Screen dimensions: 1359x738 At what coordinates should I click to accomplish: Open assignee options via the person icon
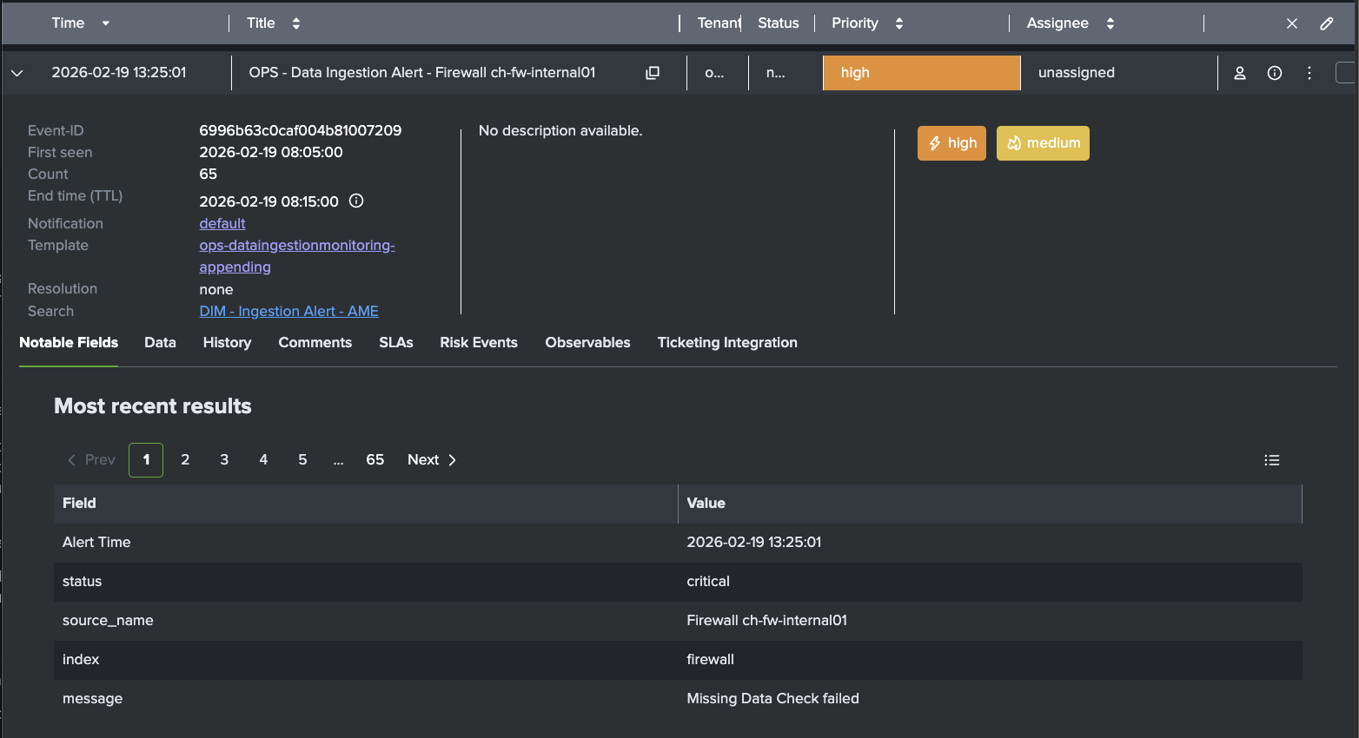click(1239, 73)
